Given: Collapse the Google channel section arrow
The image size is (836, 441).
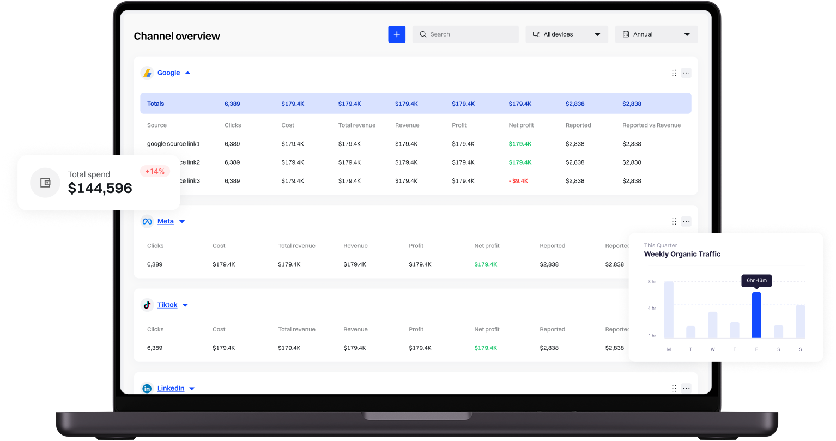Looking at the screenshot, I should 187,73.
